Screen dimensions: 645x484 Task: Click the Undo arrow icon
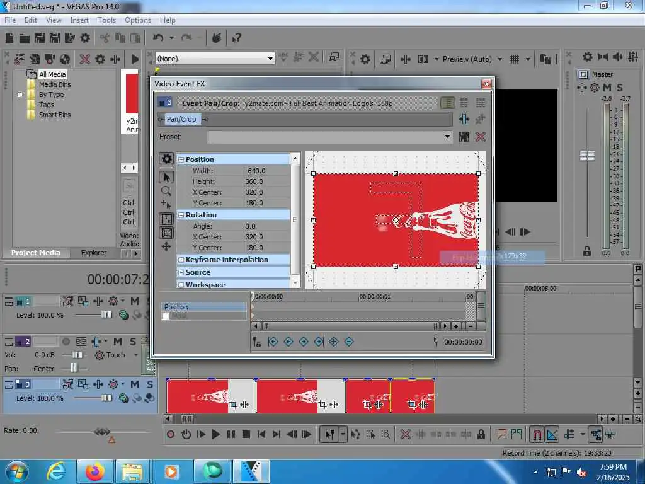[x=158, y=38]
